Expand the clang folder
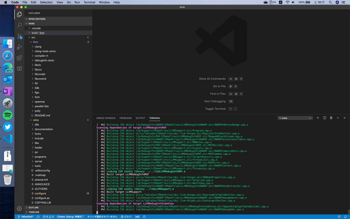This screenshot has width=350, height=219. [58, 47]
